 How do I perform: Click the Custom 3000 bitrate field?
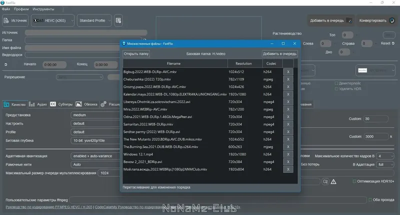(376, 136)
